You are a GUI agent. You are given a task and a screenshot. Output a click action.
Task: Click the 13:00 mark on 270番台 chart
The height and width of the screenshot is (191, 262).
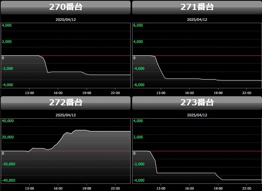point(29,92)
